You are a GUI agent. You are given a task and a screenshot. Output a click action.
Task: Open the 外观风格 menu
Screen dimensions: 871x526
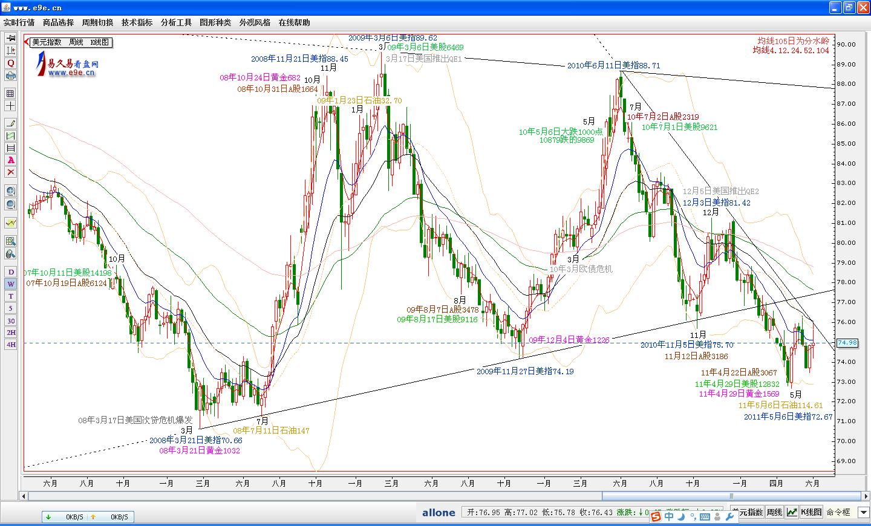[255, 22]
